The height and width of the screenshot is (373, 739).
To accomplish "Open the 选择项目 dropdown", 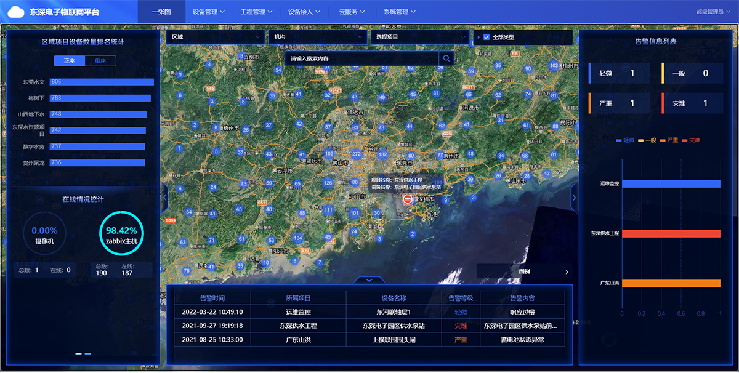I will click(420, 38).
